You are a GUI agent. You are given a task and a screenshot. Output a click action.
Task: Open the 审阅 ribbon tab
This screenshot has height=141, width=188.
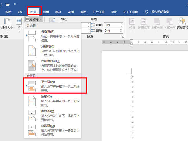click(71, 12)
